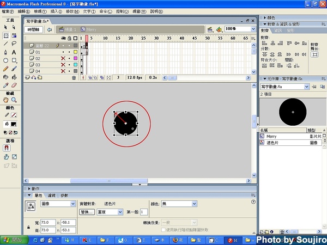The image size is (327, 245).
Task: Open the 修改(M) menu
Action: click(72, 11)
